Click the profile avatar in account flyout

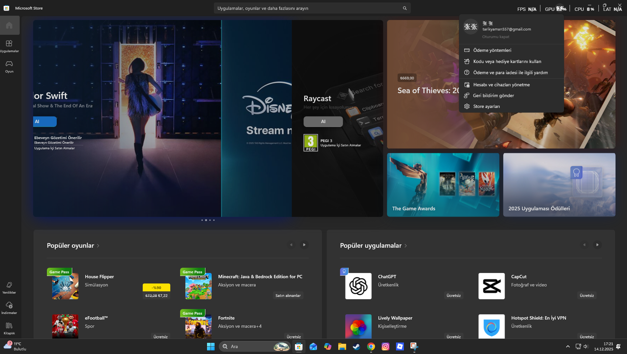(x=470, y=27)
